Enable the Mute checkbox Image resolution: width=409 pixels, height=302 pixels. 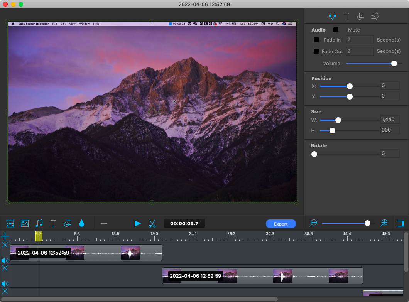pos(336,30)
